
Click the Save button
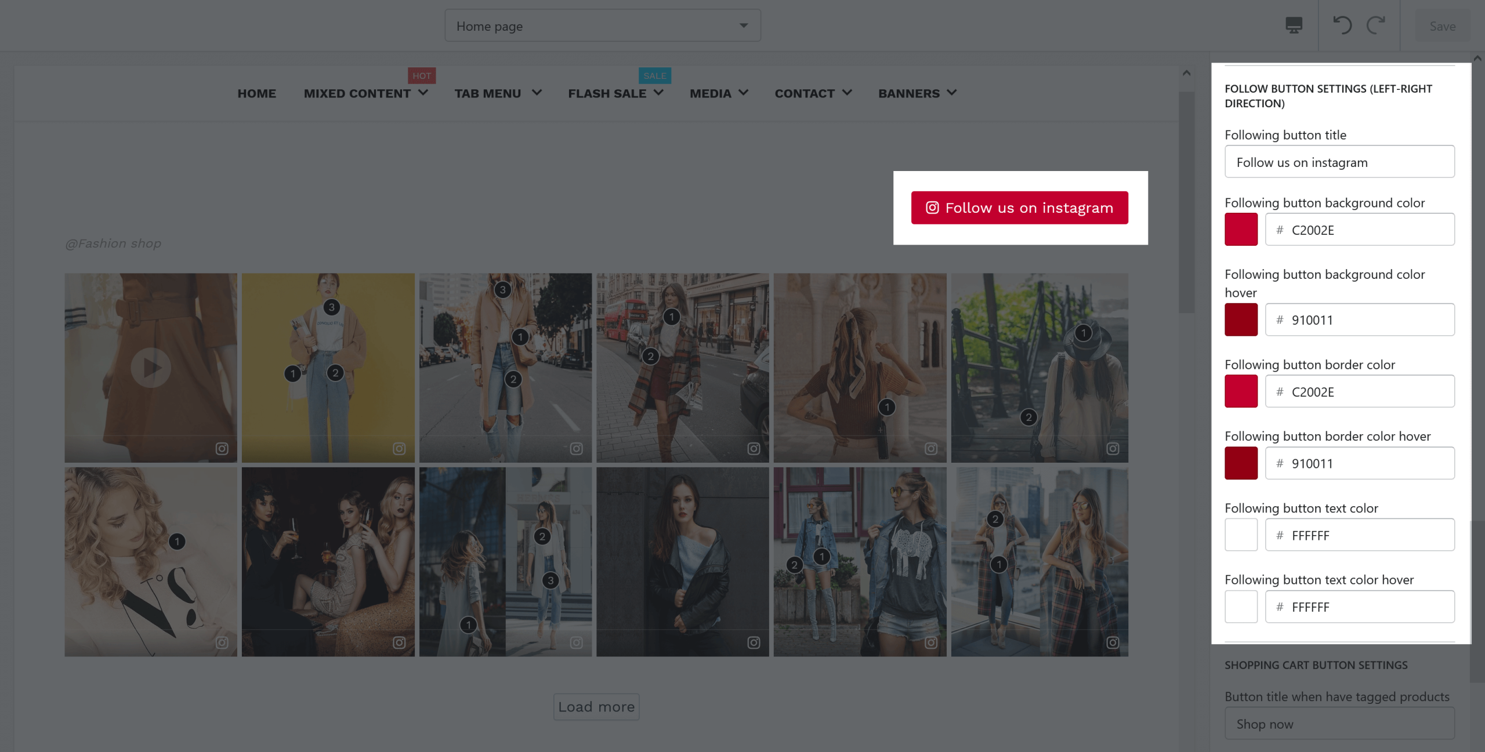(x=1442, y=26)
